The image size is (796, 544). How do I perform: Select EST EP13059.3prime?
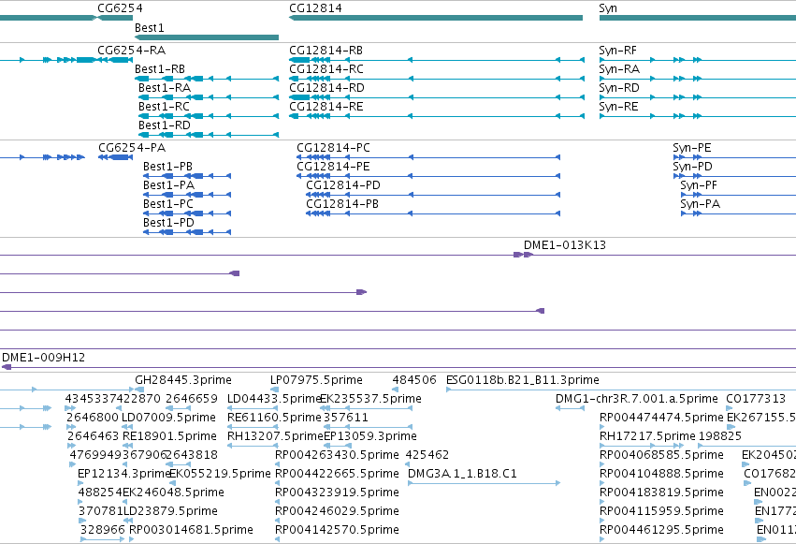click(370, 436)
